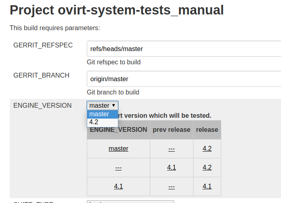Focus the GERRIT_BRANCH input containing origin/master

click(x=184, y=79)
